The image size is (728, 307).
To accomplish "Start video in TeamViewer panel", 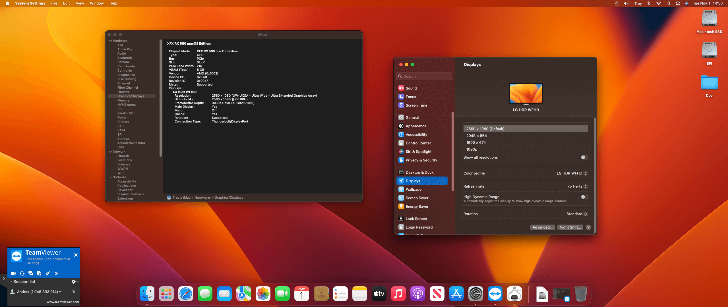I will [x=13, y=273].
